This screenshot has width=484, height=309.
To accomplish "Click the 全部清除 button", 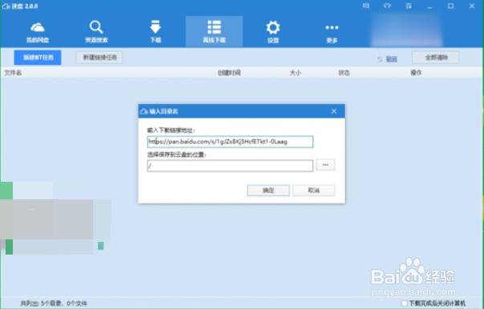I will [x=436, y=58].
